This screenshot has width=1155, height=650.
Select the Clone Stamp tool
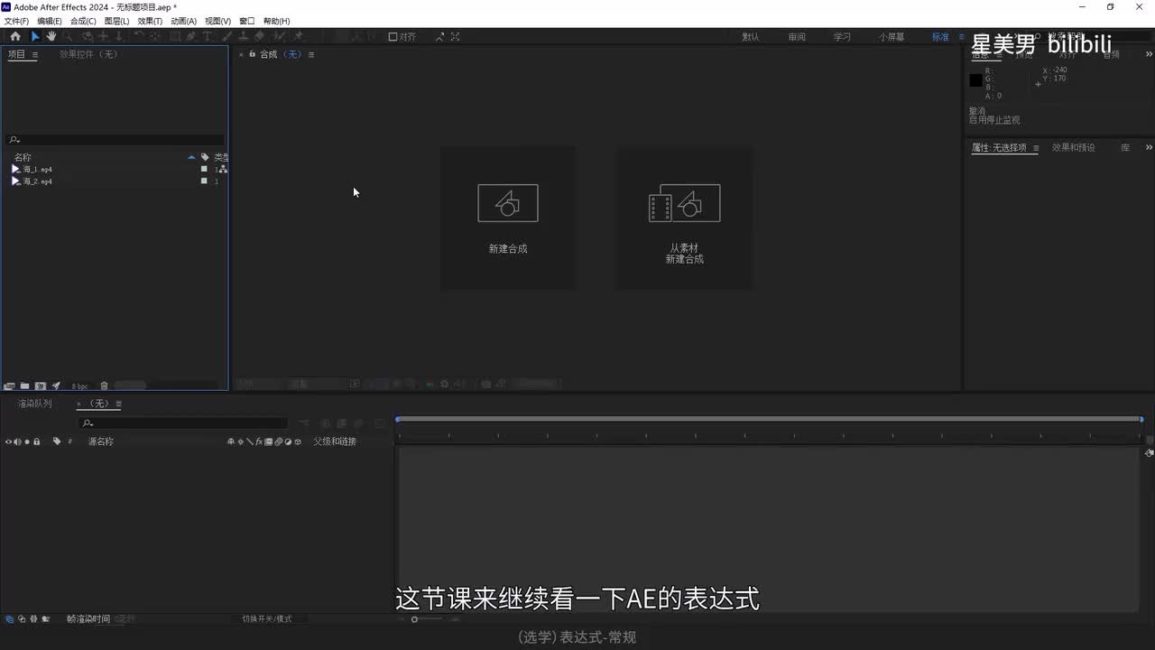243,36
